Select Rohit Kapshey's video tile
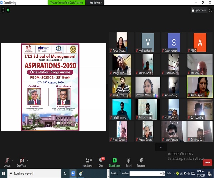Screen dimensions: 214x178 (148, 109)
